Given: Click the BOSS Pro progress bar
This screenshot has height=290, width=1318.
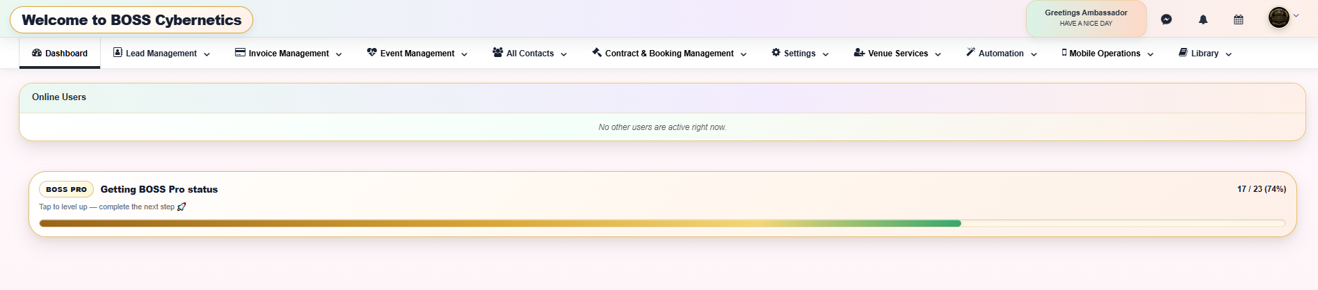Looking at the screenshot, I should click(662, 223).
